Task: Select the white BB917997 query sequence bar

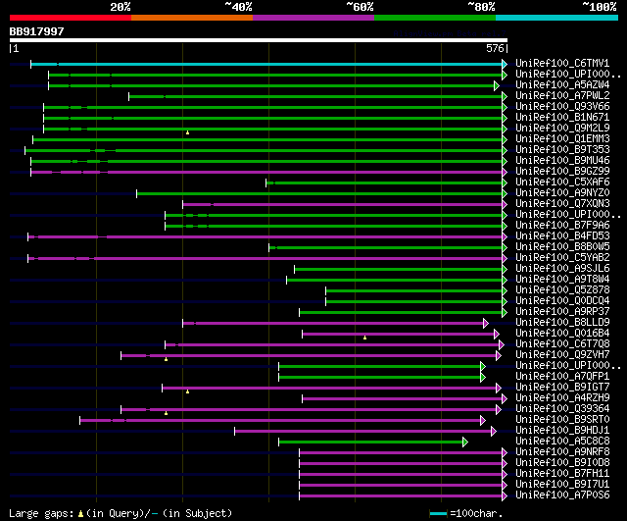Action: pyautogui.click(x=259, y=40)
